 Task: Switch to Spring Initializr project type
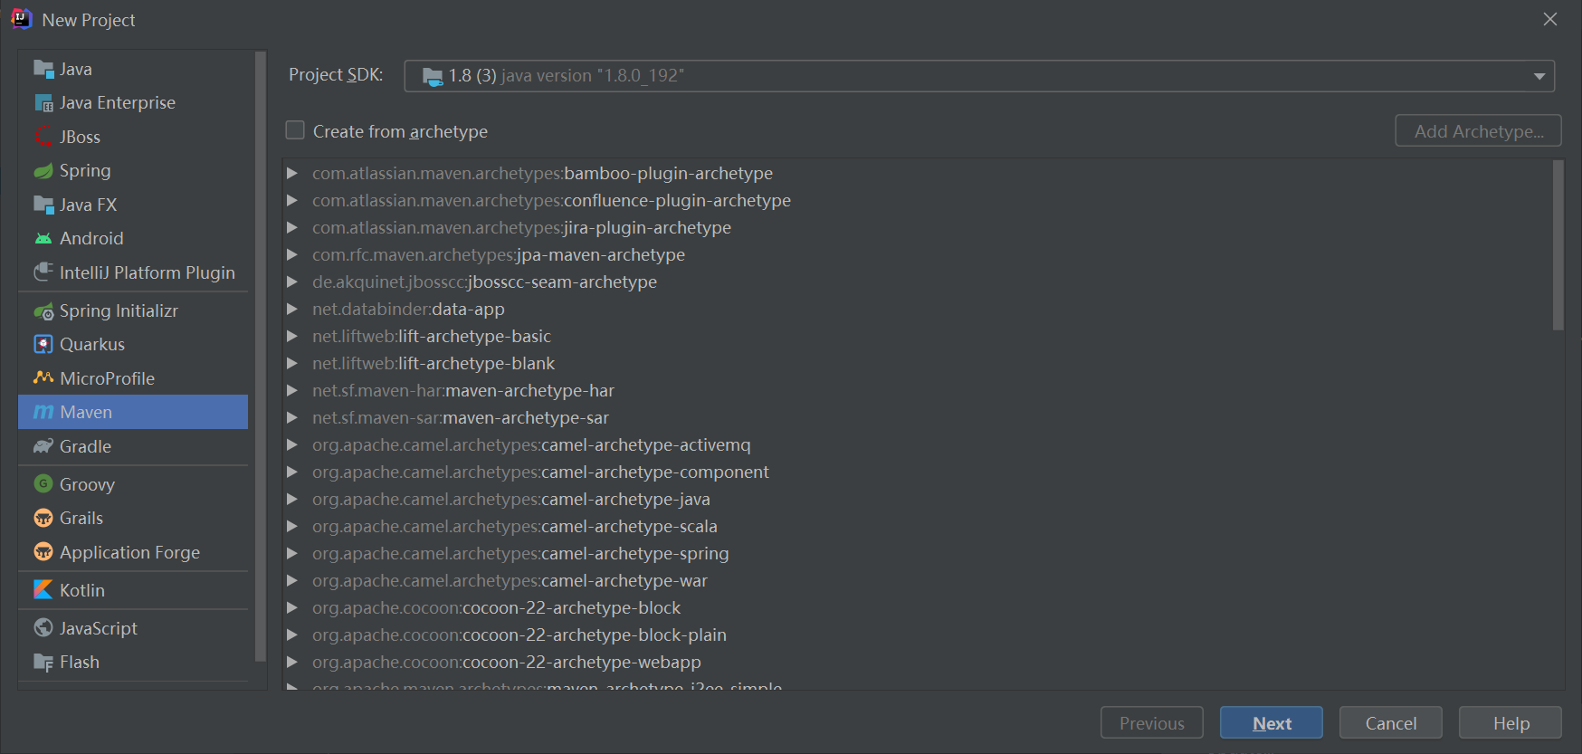click(133, 311)
